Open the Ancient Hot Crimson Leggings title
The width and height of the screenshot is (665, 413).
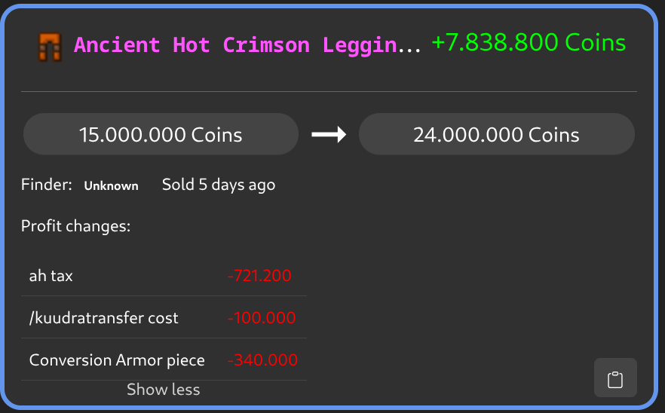click(235, 45)
